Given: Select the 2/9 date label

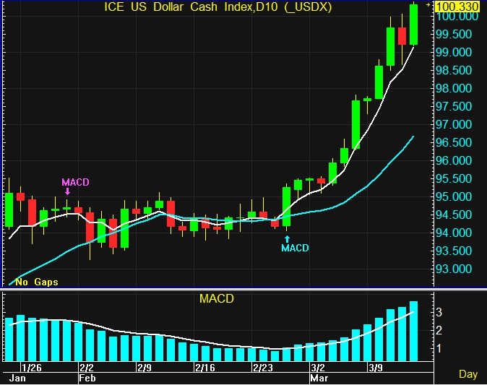Looking at the screenshot, I should coord(145,368).
